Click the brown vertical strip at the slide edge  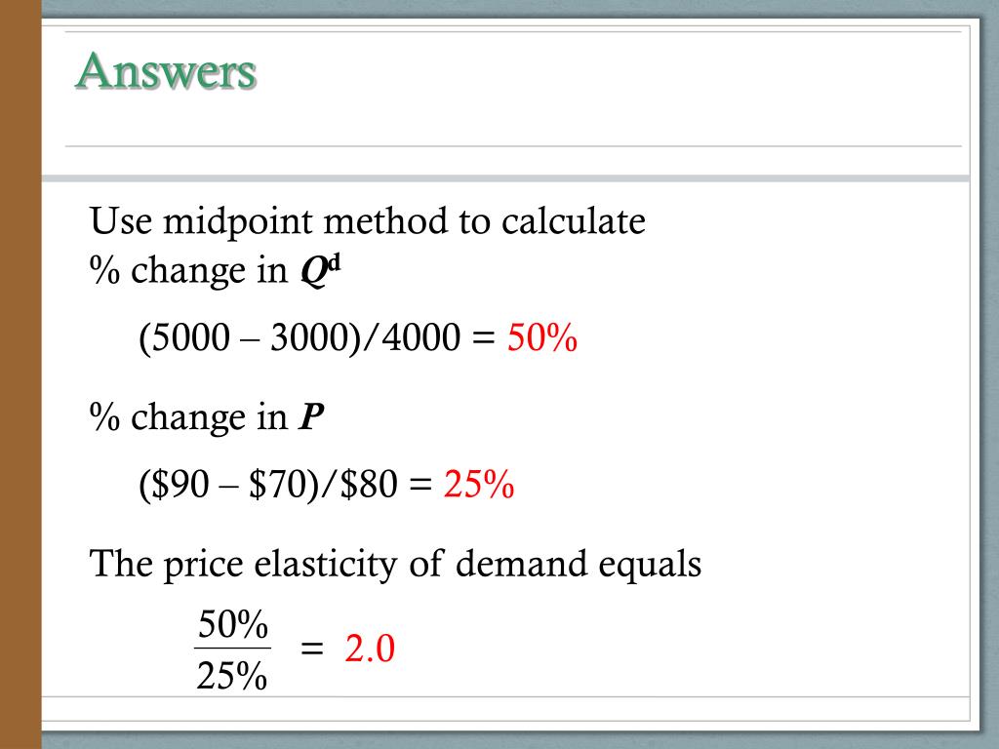(20, 374)
